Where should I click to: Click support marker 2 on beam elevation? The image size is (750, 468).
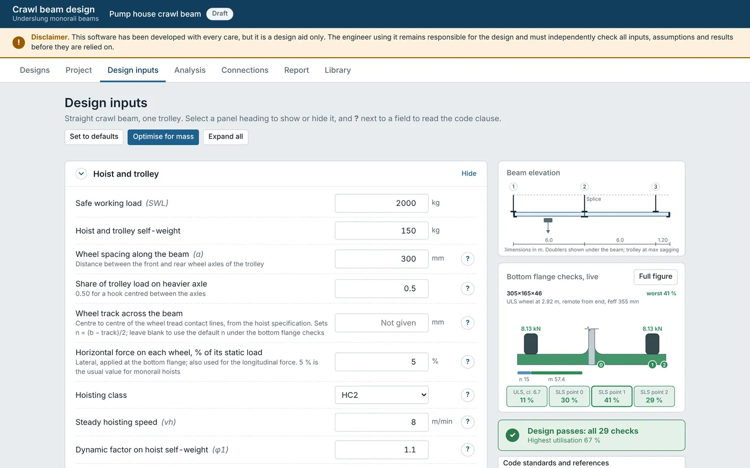coord(584,187)
